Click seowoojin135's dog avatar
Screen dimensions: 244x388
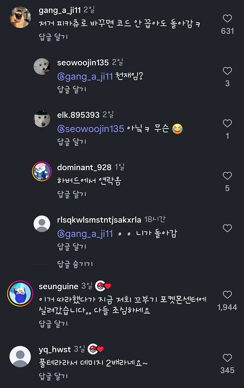click(41, 67)
